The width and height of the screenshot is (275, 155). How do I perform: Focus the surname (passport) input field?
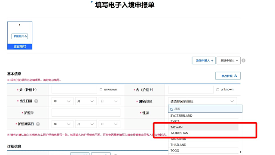[74, 90]
